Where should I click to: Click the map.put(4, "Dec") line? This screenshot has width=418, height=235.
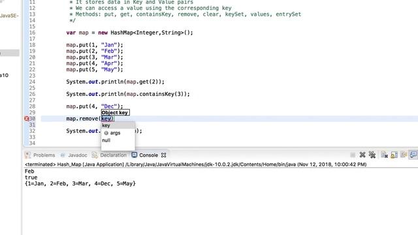coord(95,106)
